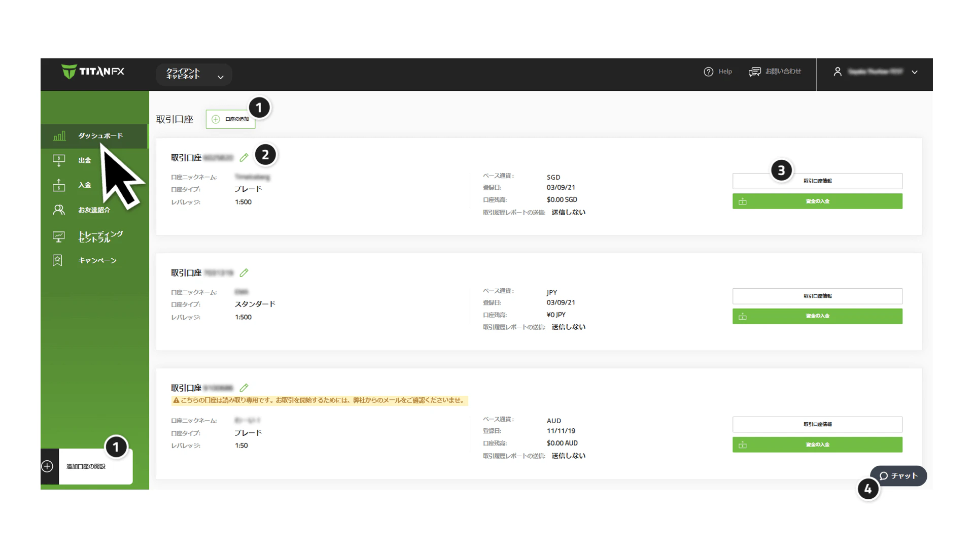Open キャンペーン sidebar item
974x548 pixels.
pos(97,261)
